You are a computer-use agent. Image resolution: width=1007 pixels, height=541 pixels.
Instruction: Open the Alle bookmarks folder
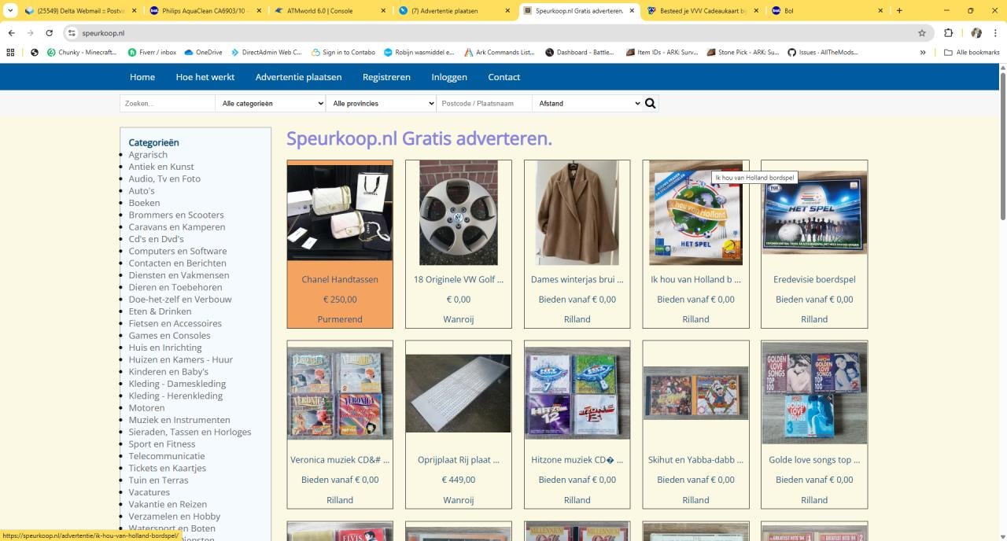click(972, 52)
